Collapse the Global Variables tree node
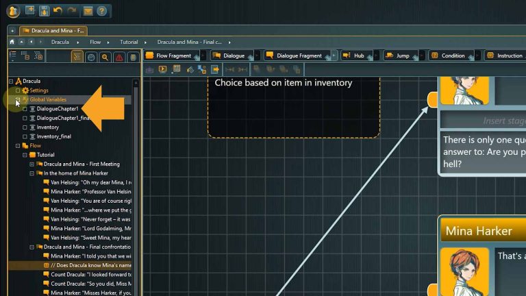 [x=18, y=99]
